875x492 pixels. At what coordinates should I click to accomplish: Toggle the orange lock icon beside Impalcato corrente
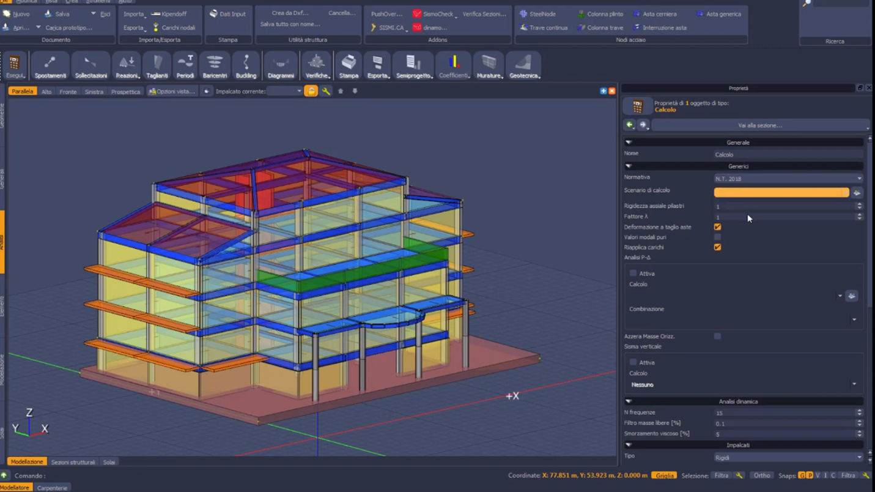tap(311, 91)
